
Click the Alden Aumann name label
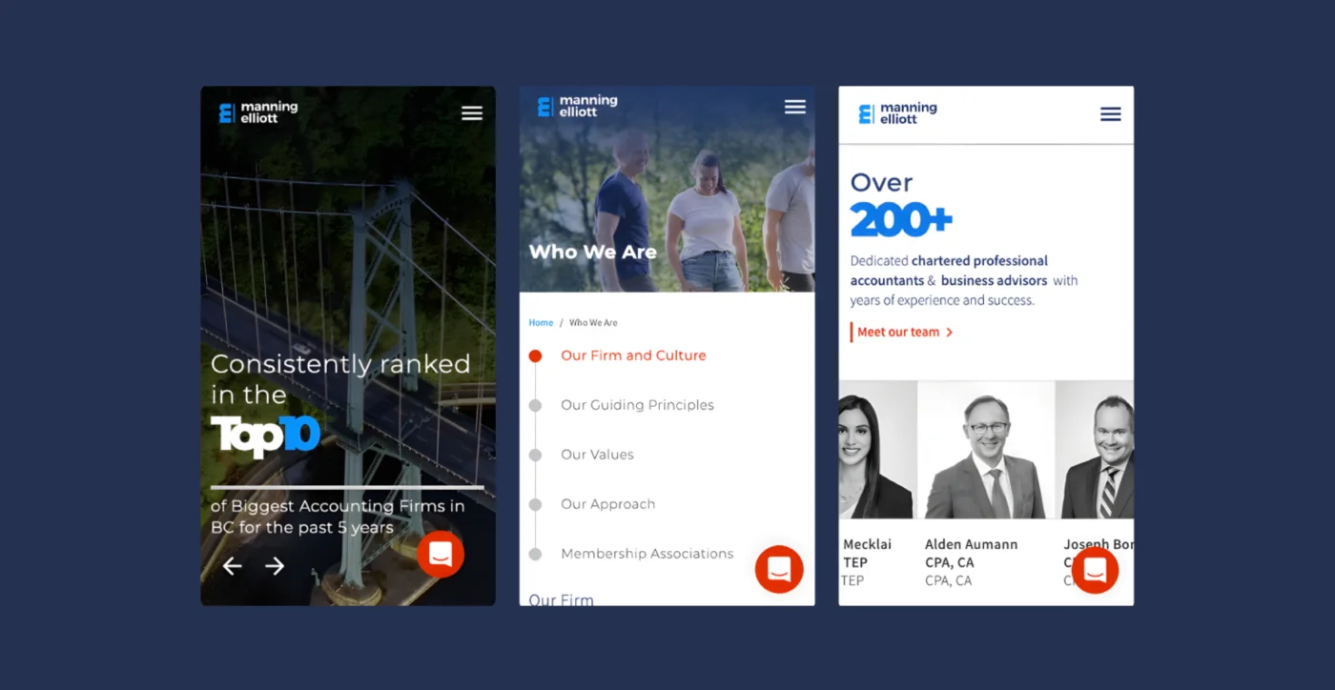click(x=971, y=544)
